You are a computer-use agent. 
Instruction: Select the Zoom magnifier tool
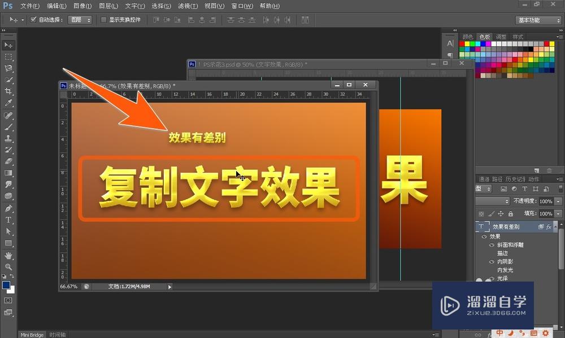coord(8,267)
